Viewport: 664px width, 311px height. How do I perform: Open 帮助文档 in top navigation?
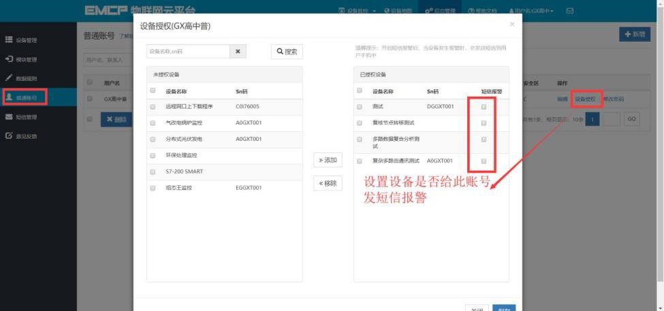click(482, 11)
